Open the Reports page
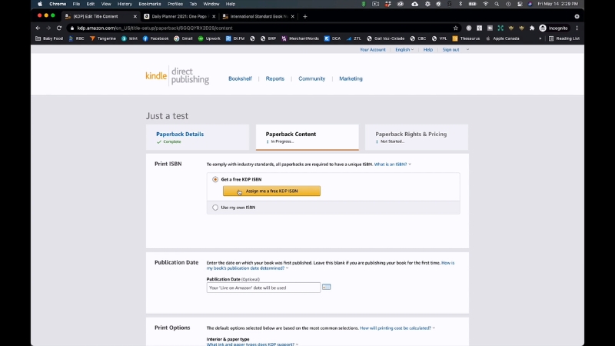The width and height of the screenshot is (615, 346). point(275,79)
